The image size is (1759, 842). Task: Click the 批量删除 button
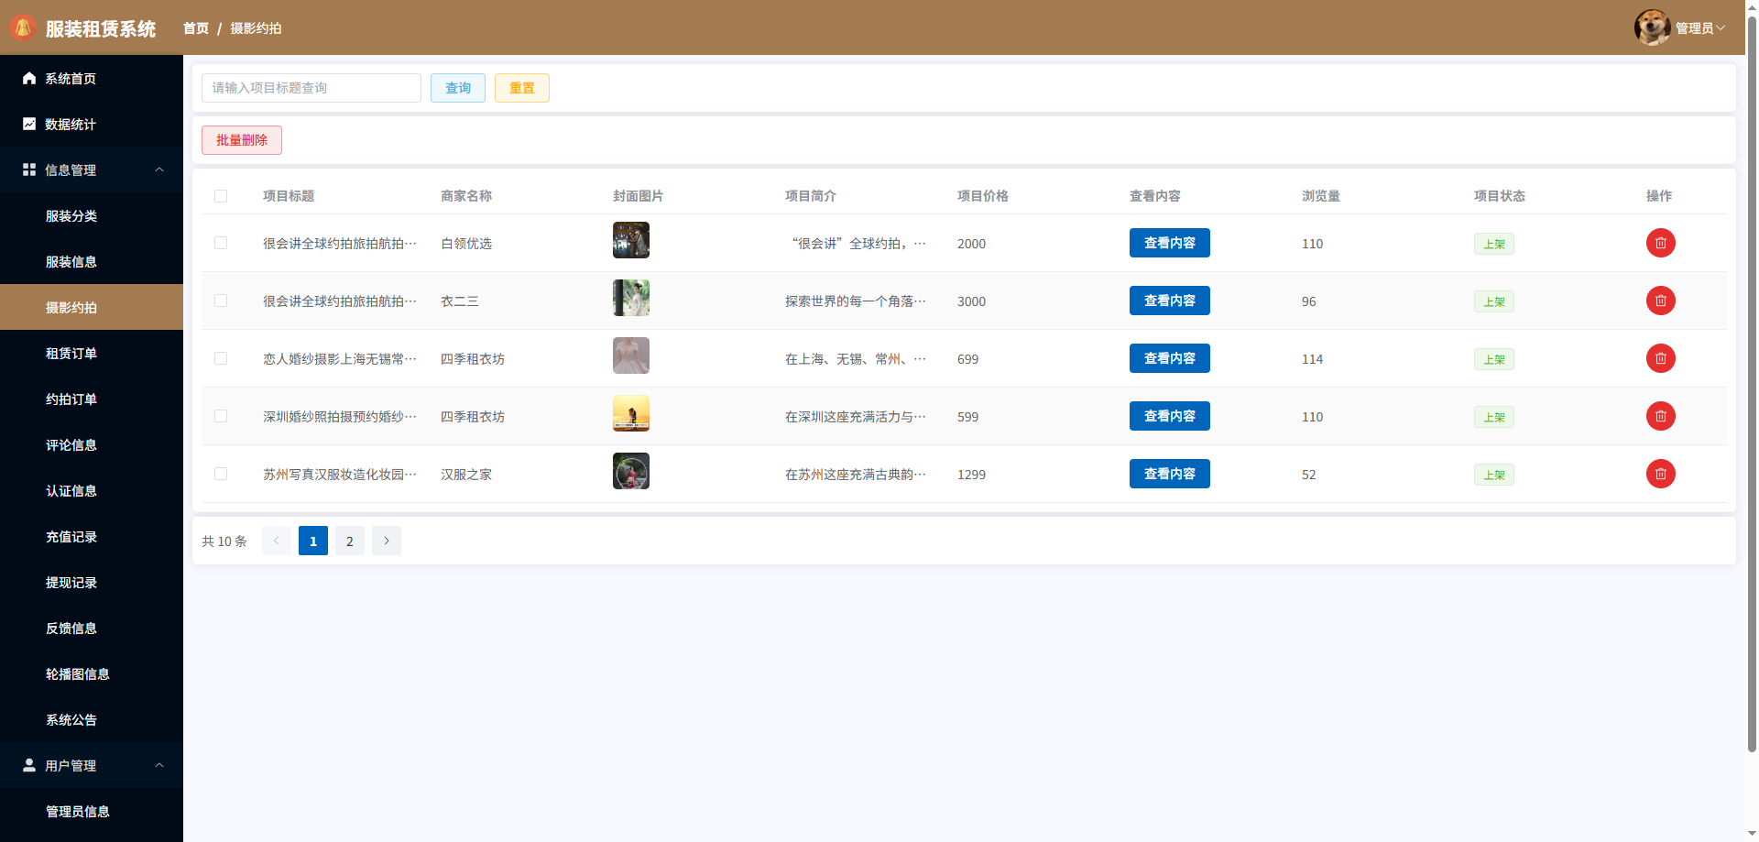coord(242,140)
